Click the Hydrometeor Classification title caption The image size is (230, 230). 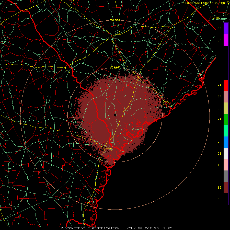[x=116, y=228]
